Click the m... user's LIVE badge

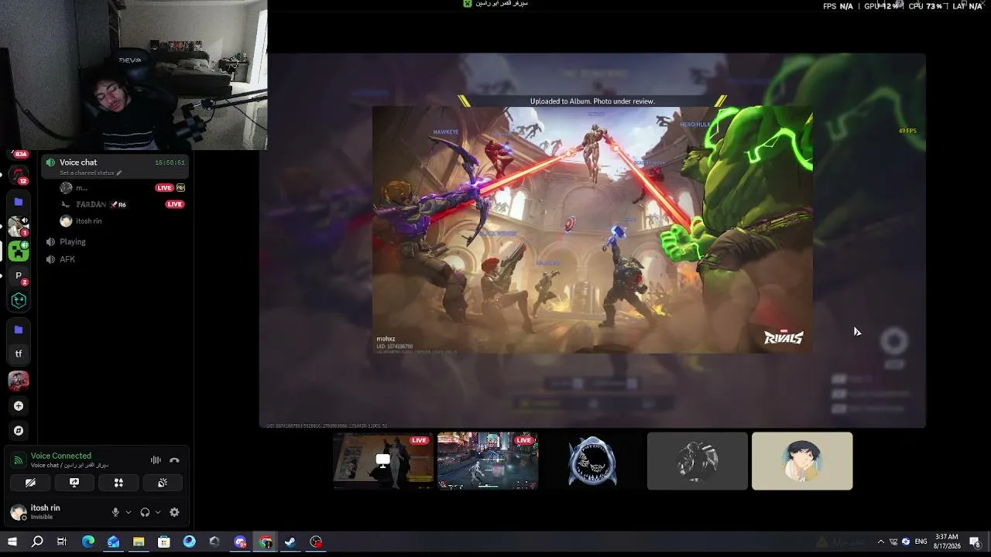click(164, 188)
